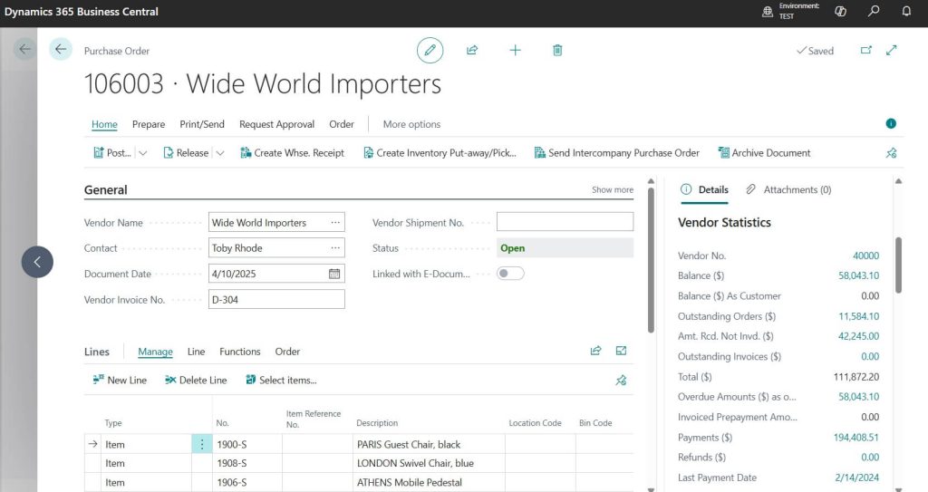Open the Request Approval menu
The image size is (928, 492).
[276, 124]
